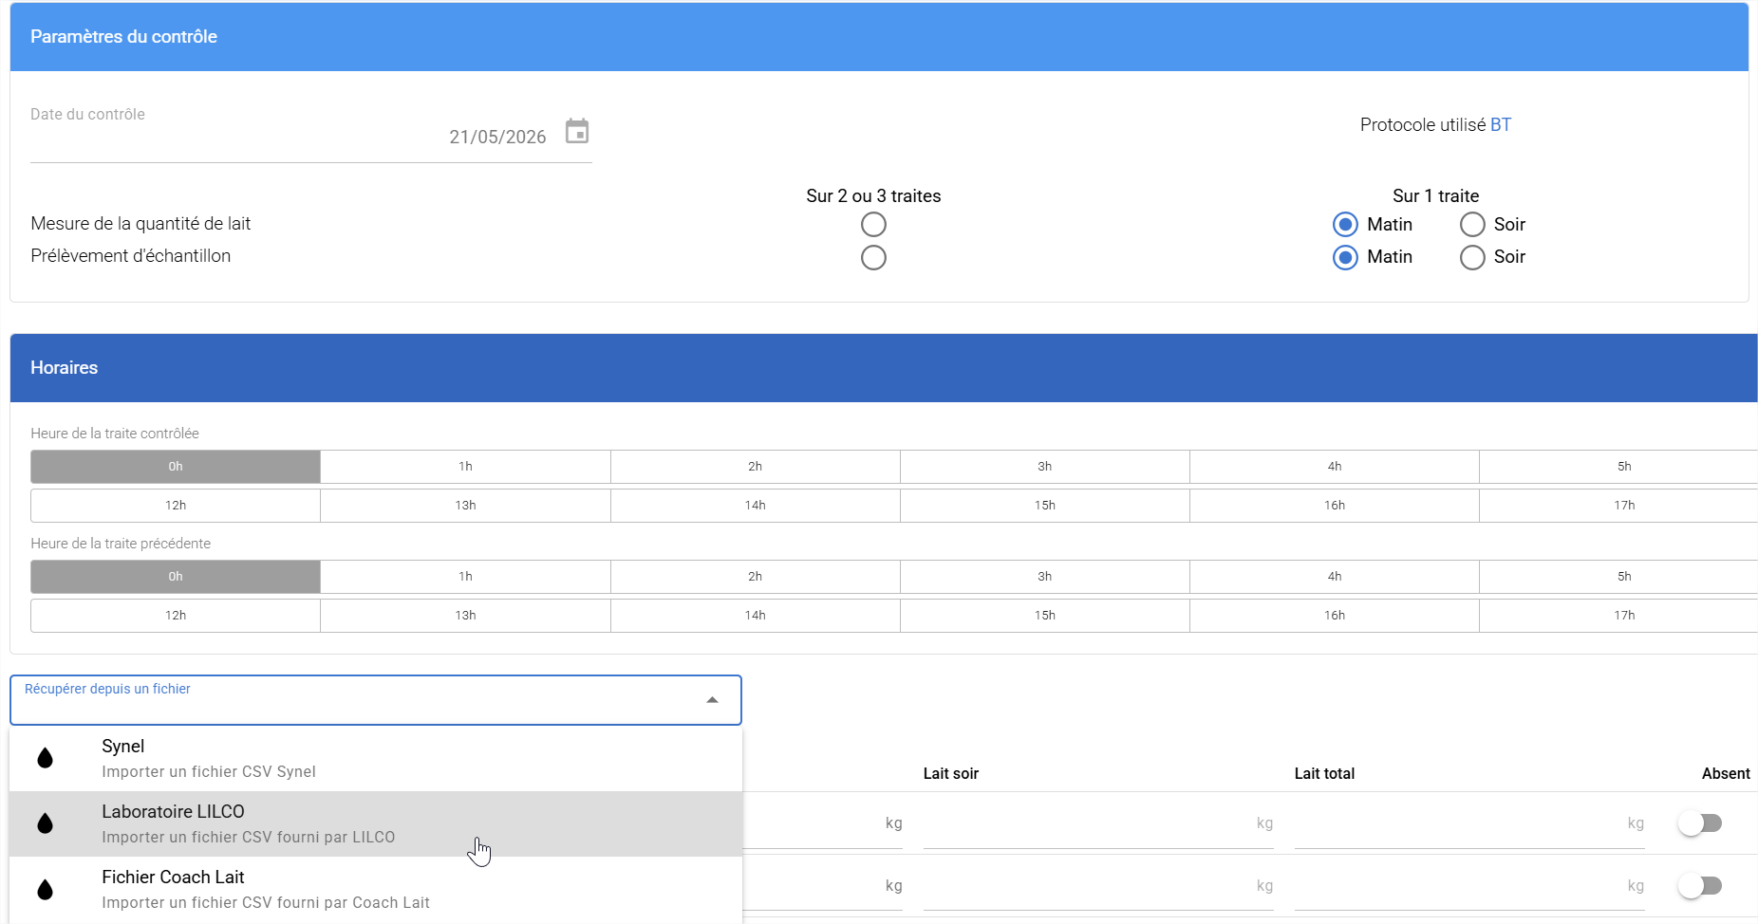
Task: Select 15h for traite précédente
Action: pyautogui.click(x=1045, y=616)
